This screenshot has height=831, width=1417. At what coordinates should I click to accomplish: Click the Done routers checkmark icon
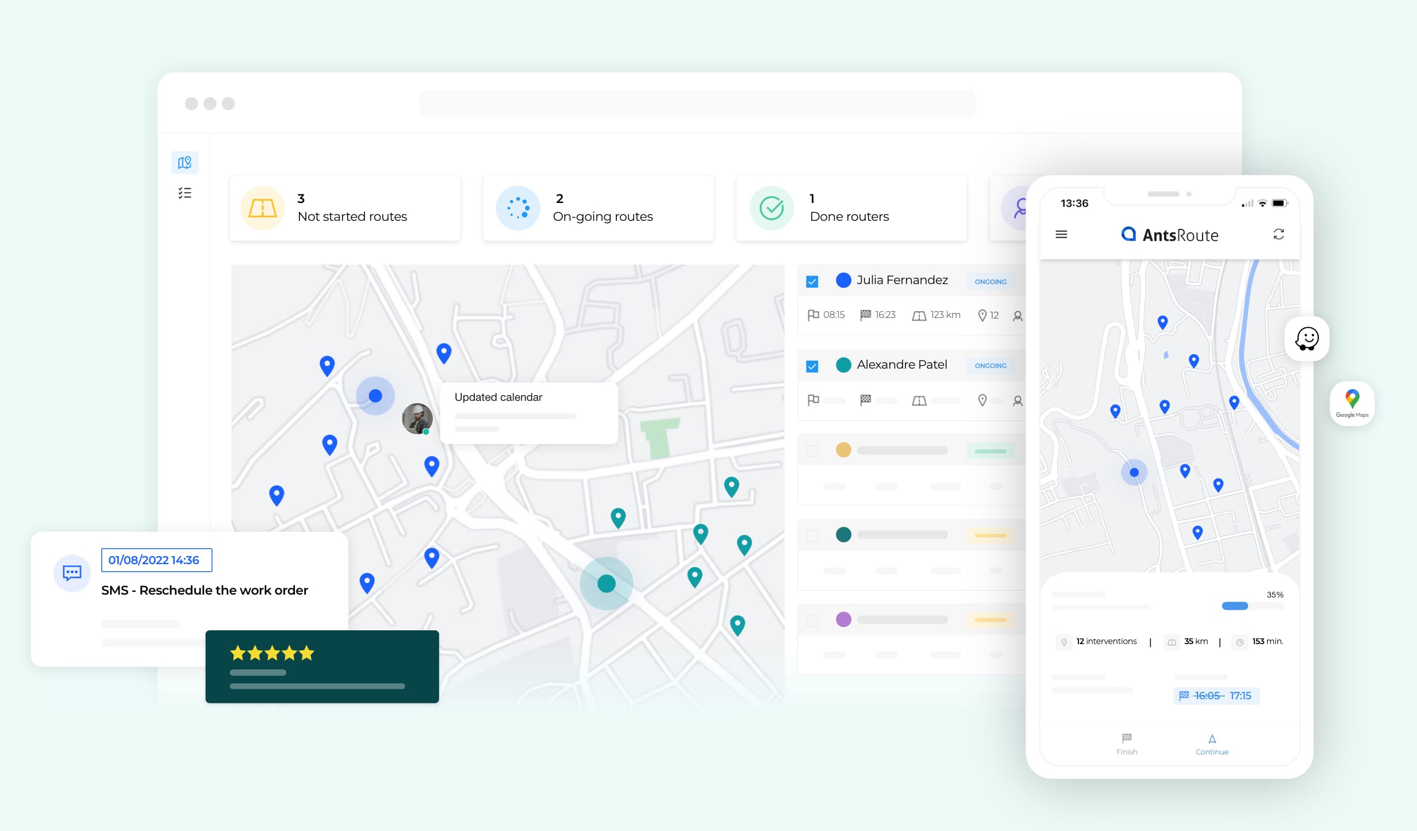click(x=771, y=208)
